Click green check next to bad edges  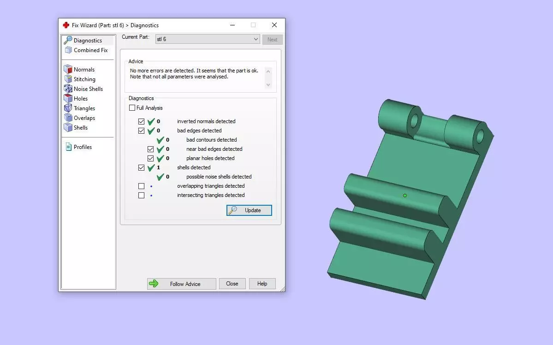[x=151, y=131]
